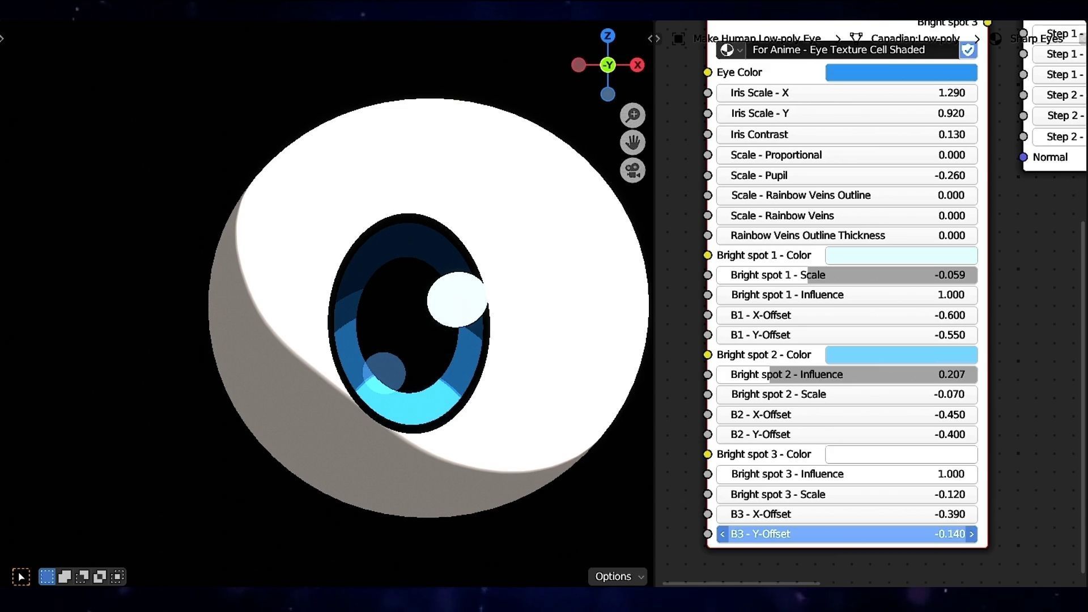Toggle camera view with the camera icon
Image resolution: width=1088 pixels, height=612 pixels.
coord(632,170)
